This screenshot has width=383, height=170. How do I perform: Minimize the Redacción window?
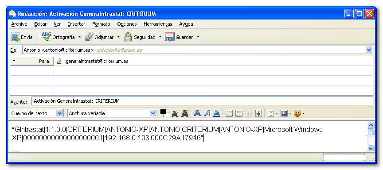tap(349, 14)
